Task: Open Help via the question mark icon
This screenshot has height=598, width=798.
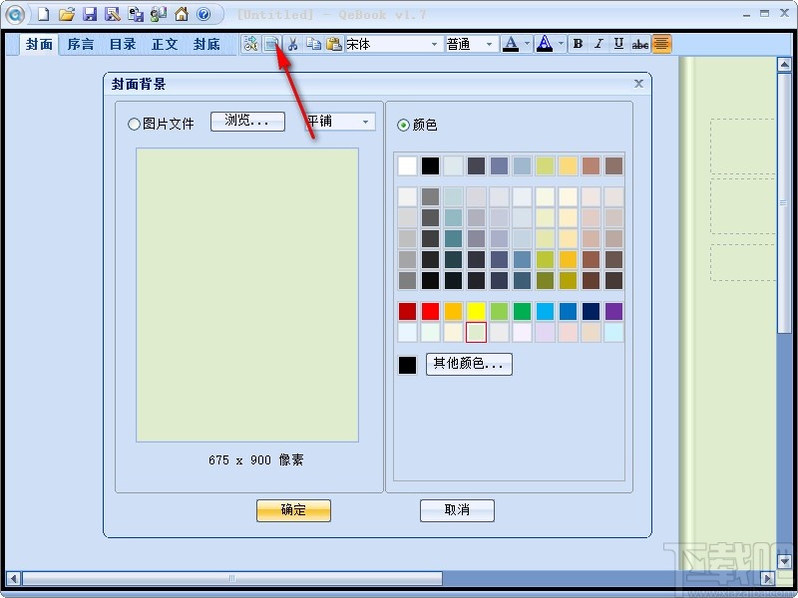Action: pyautogui.click(x=202, y=14)
